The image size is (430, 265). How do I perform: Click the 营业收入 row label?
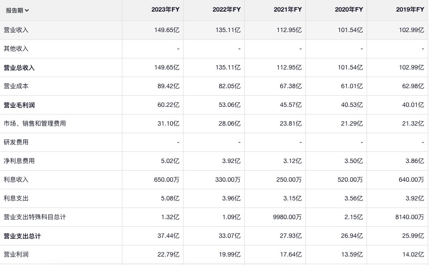(16, 30)
